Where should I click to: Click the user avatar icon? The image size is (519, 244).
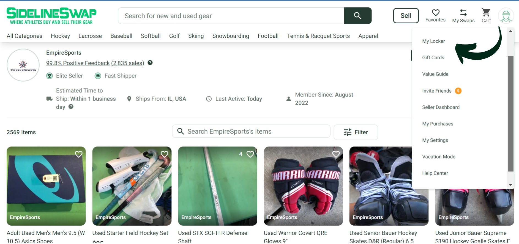(506, 16)
